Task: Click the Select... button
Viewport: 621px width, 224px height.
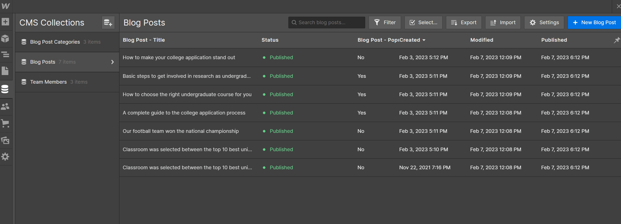Action: pyautogui.click(x=423, y=23)
